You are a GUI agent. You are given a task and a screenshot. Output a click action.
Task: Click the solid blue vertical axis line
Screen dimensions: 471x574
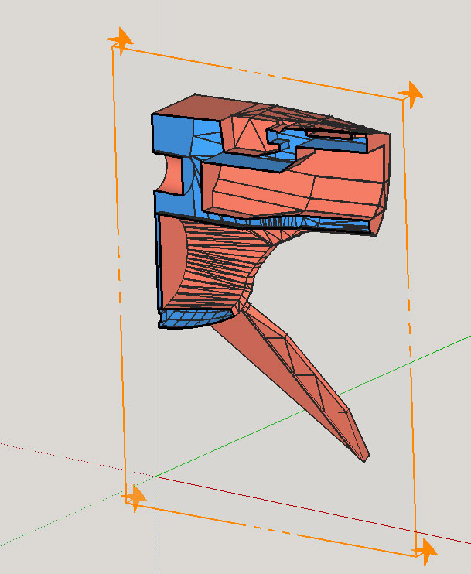[155, 62]
